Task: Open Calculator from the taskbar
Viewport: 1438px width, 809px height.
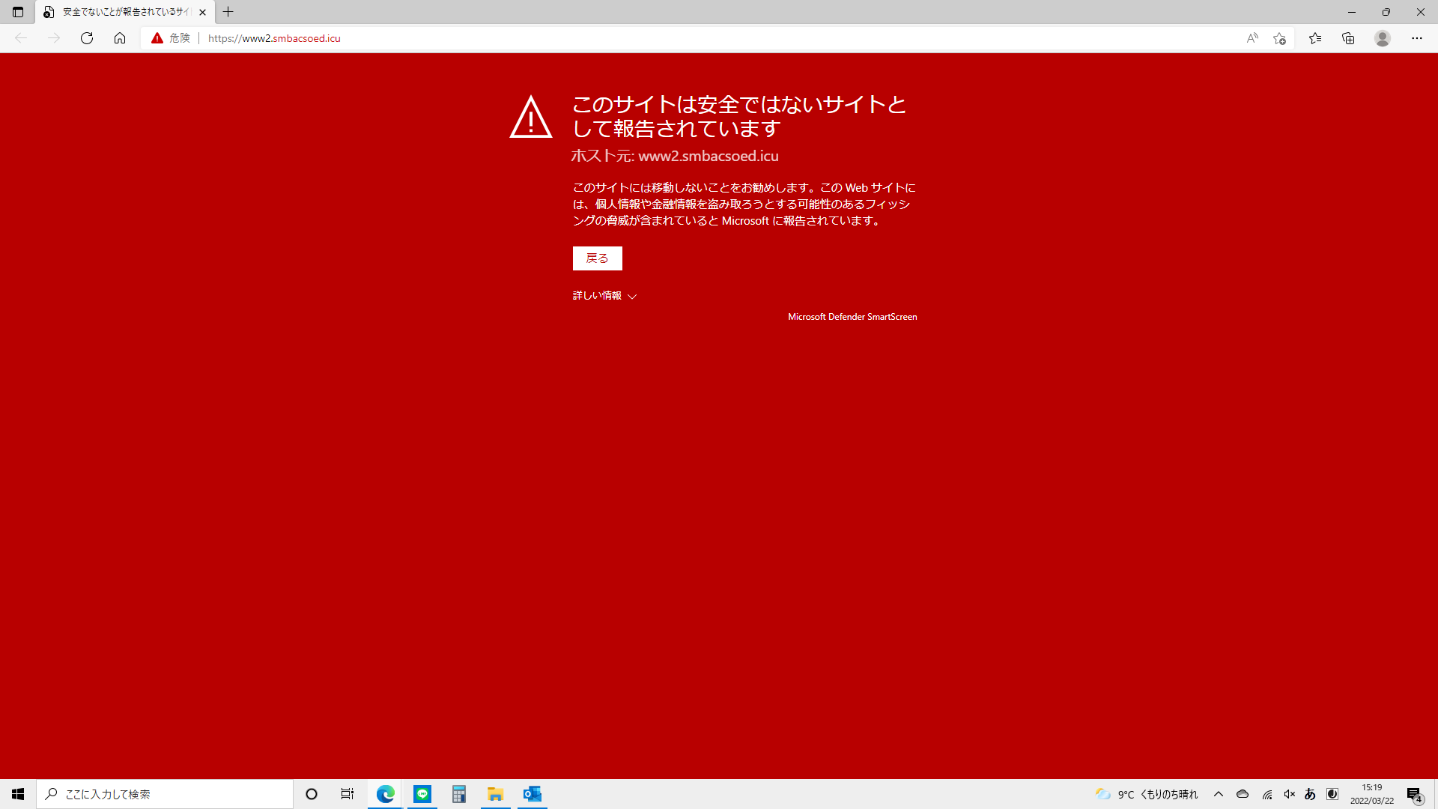Action: click(459, 794)
